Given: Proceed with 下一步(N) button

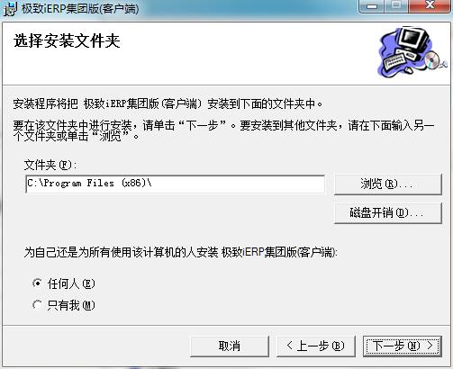Looking at the screenshot, I should click(403, 346).
